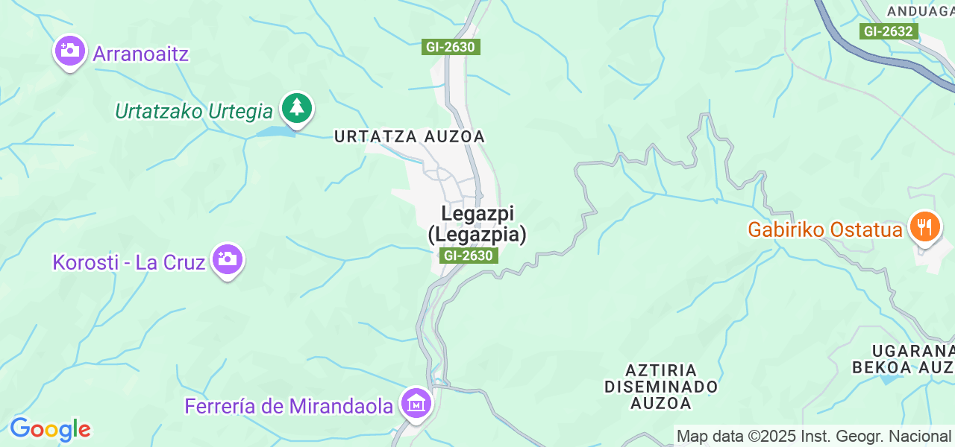Image resolution: width=955 pixels, height=447 pixels.
Task: Click the Aztiria Diseminado Auzoa label
Action: 661,387
